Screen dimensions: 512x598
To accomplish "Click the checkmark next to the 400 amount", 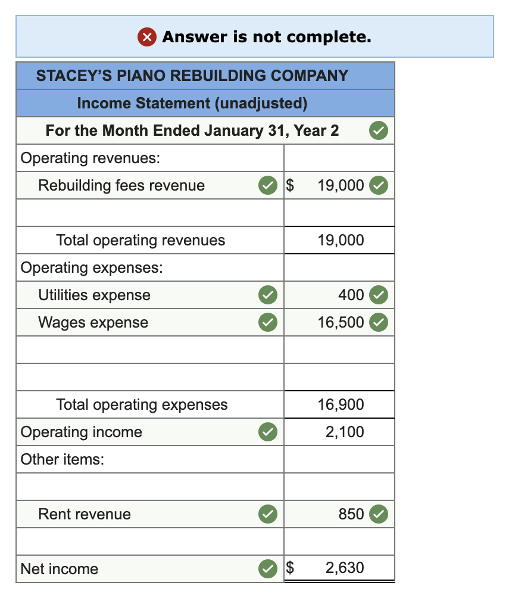I will pyautogui.click(x=379, y=295).
